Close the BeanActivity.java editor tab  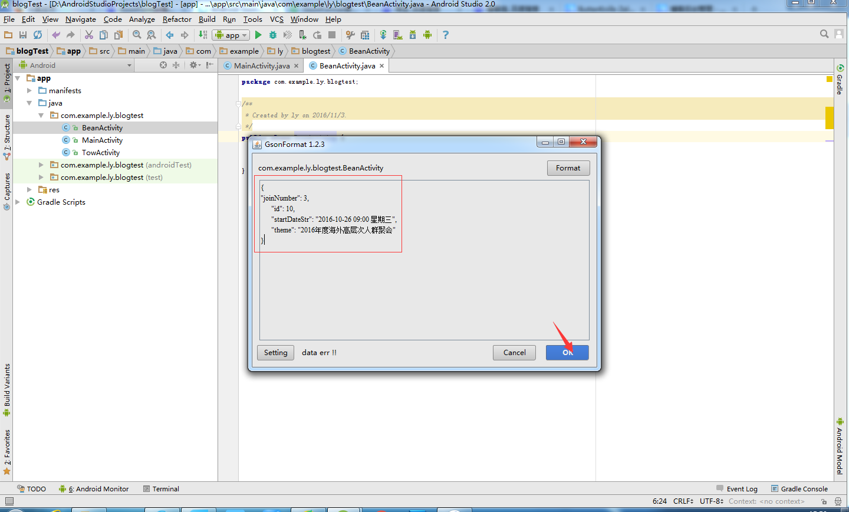[382, 65]
